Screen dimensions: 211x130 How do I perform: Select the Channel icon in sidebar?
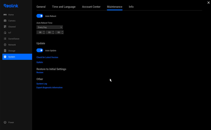(x=5, y=27)
